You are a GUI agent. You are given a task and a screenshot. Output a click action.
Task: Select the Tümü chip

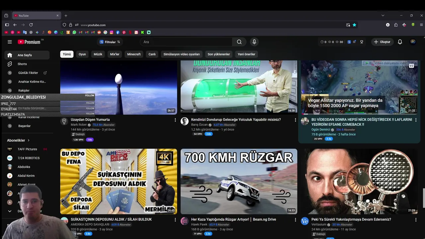[x=67, y=54]
